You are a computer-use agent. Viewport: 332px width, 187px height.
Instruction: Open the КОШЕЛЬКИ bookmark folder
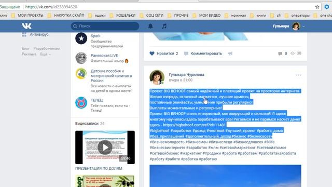tap(123, 15)
